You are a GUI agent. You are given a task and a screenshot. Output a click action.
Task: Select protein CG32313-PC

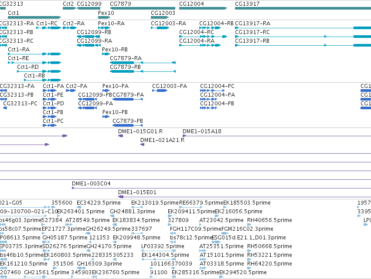coord(5,108)
